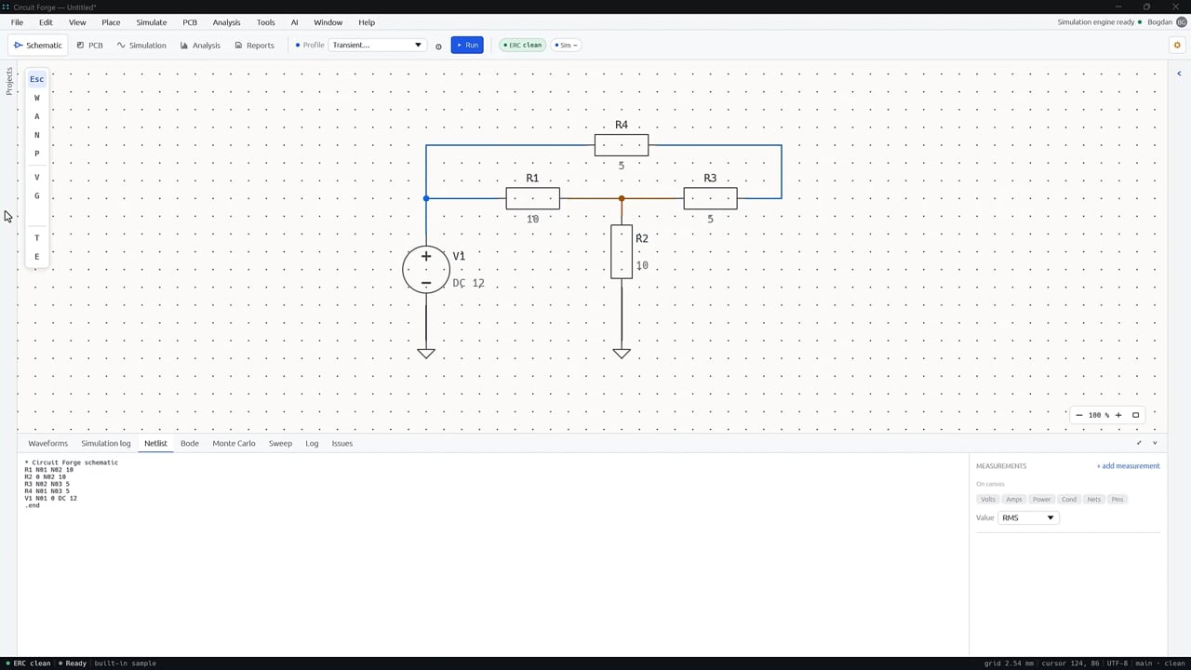Screen dimensions: 1191x670
Task: Toggle Cond display on canvas
Action: (1069, 500)
